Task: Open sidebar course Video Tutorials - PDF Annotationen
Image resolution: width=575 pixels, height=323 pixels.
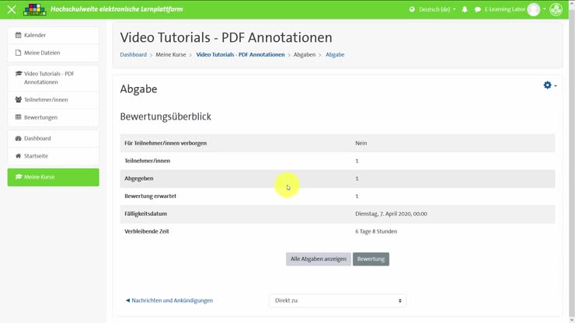Action: click(53, 78)
